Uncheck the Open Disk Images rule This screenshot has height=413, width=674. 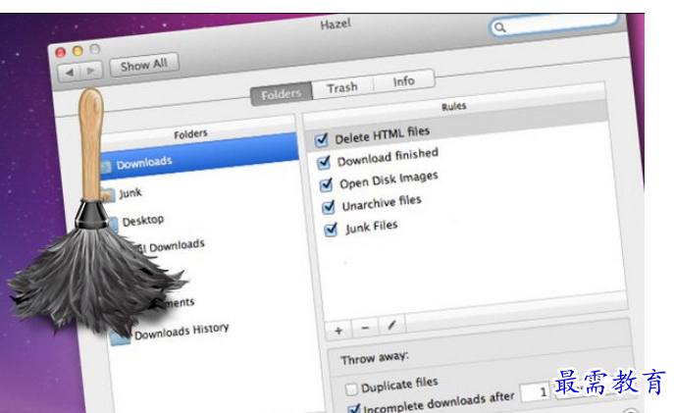click(x=326, y=184)
